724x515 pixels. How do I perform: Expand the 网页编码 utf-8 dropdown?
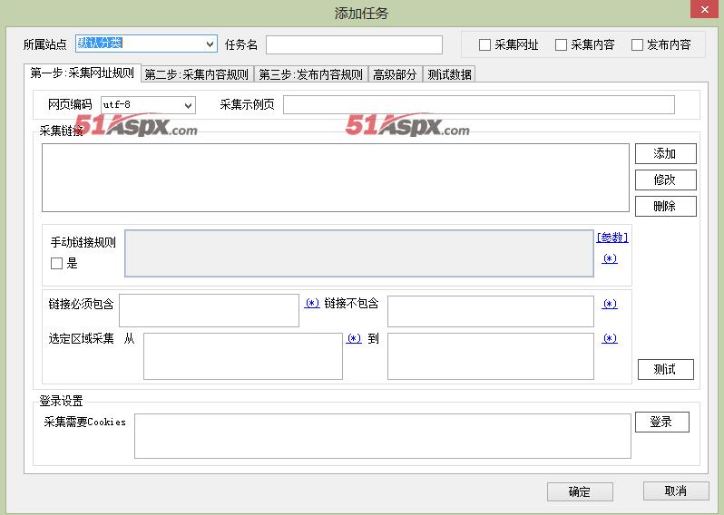pos(189,105)
